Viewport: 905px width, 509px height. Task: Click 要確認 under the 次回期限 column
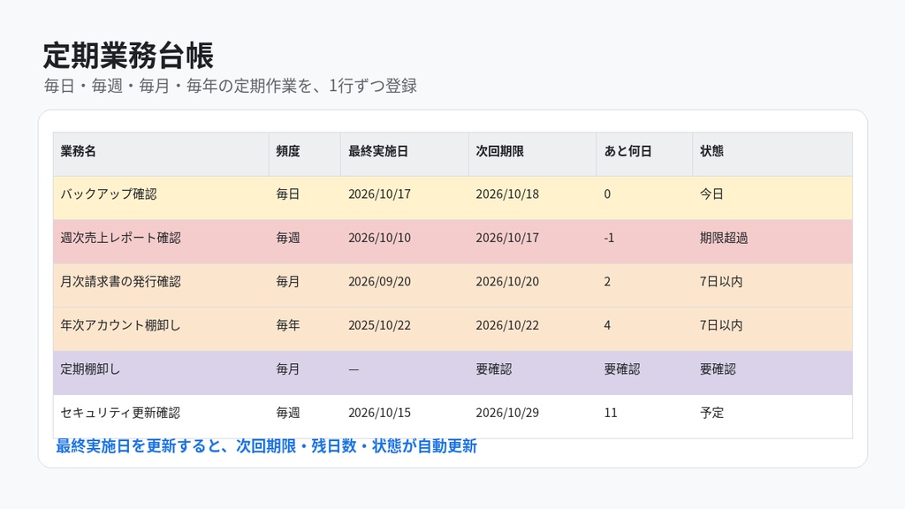click(532, 373)
